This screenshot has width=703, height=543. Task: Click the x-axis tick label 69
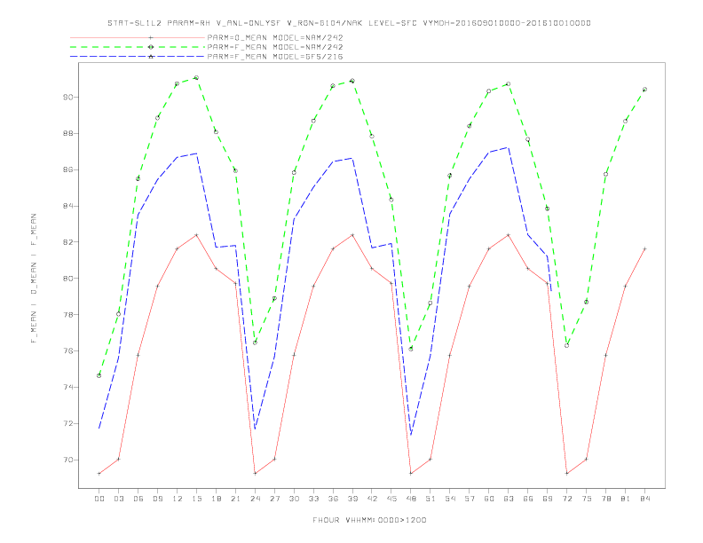(548, 499)
